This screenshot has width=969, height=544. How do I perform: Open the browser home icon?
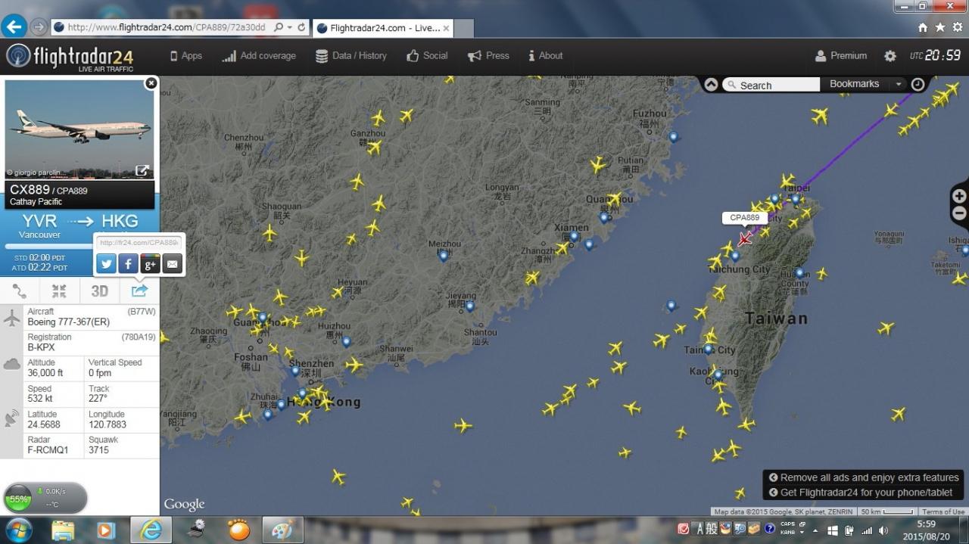tap(922, 27)
